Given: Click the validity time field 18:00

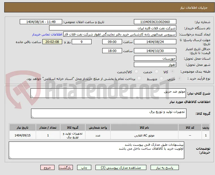Looking at the screenshot, I should click(x=112, y=51).
